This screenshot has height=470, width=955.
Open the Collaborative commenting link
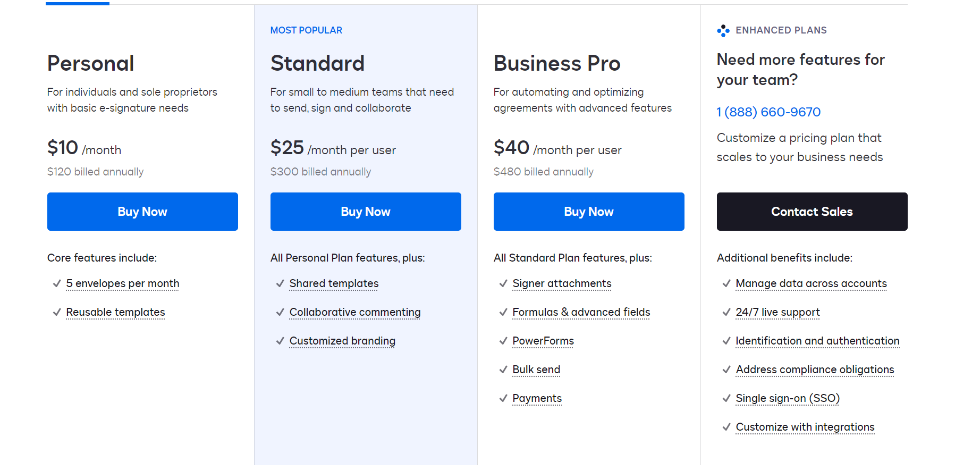354,312
